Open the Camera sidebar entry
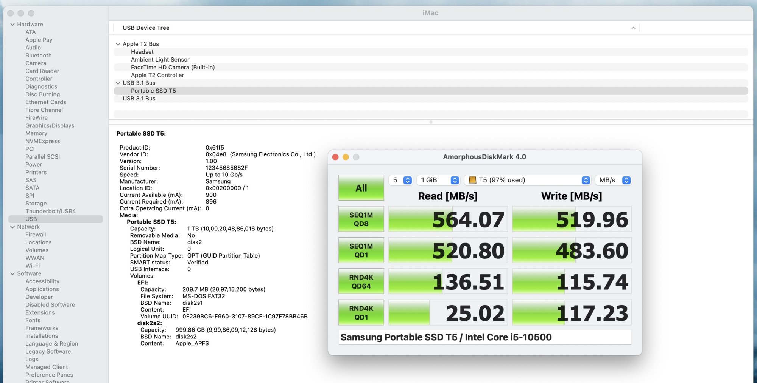Viewport: 757px width, 383px height. (36, 63)
